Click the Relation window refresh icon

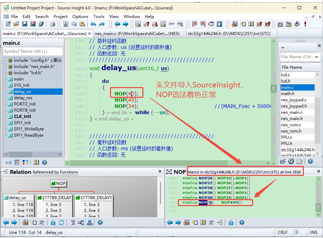tap(61, 222)
